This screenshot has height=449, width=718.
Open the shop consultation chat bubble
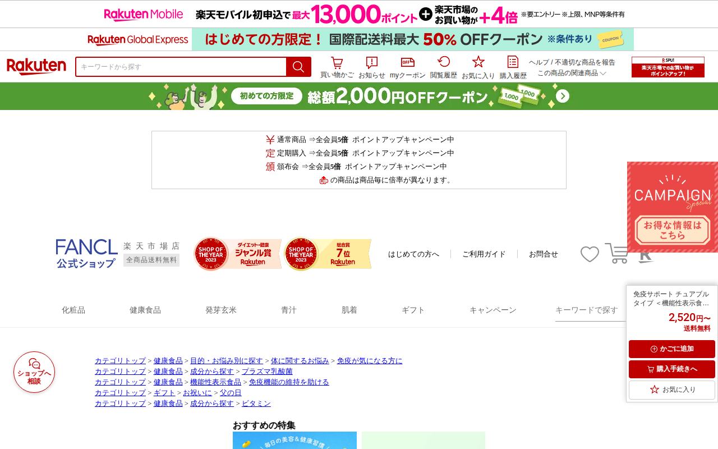[x=34, y=372]
